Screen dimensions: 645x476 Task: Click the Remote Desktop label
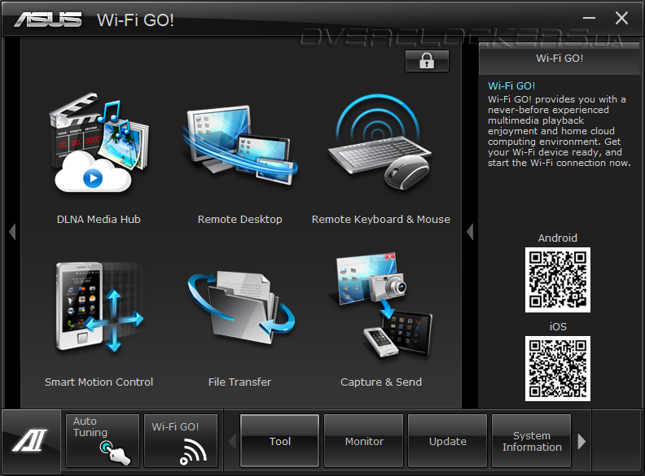[x=239, y=220]
